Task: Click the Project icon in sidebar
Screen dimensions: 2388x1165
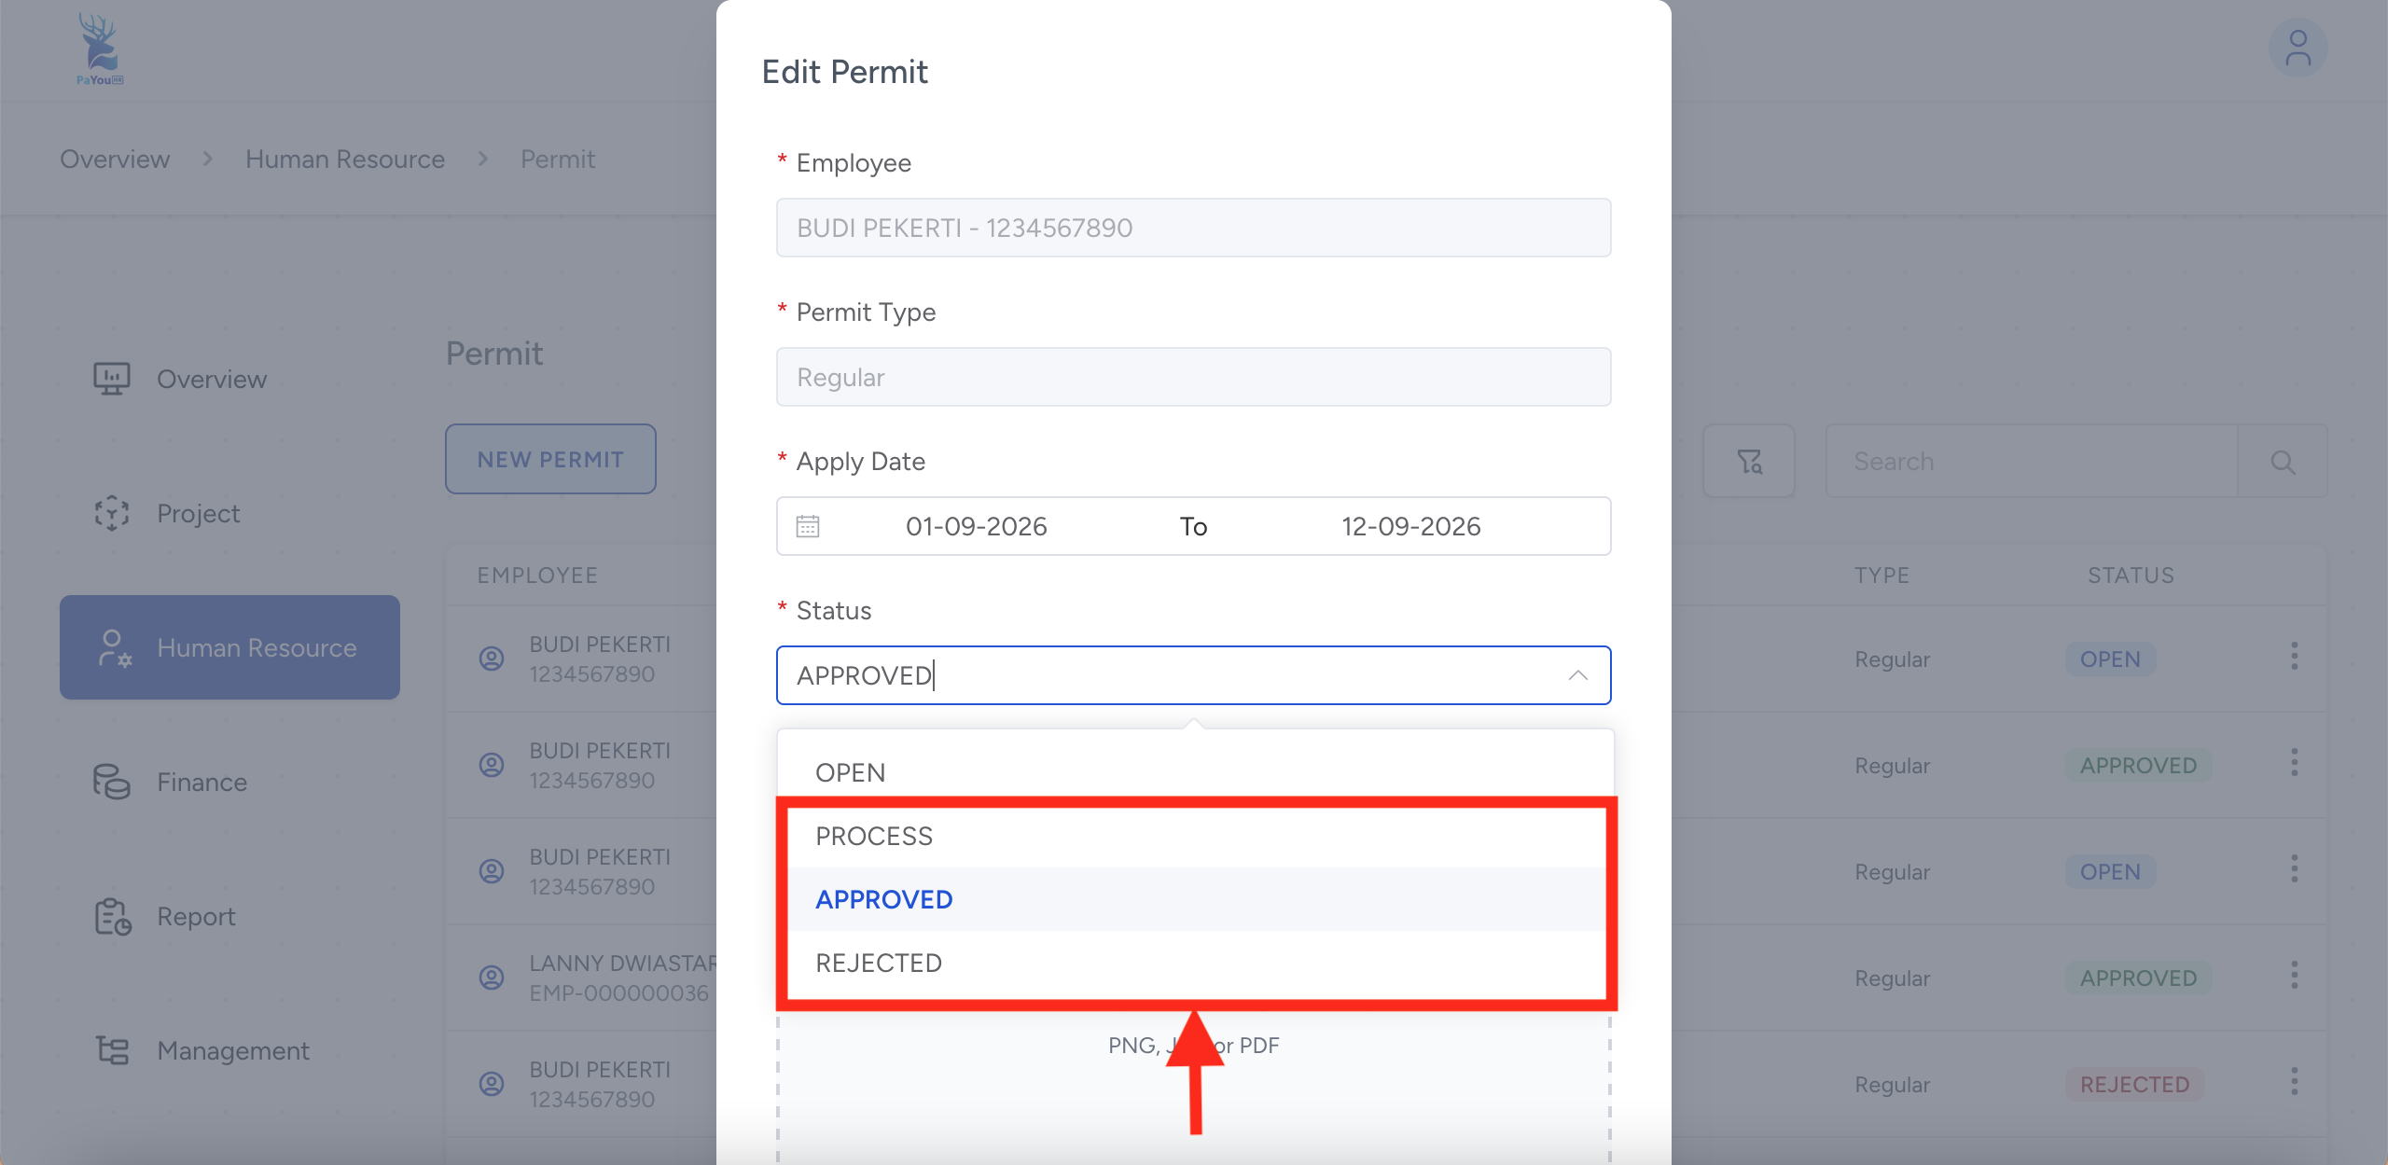Action: click(111, 513)
